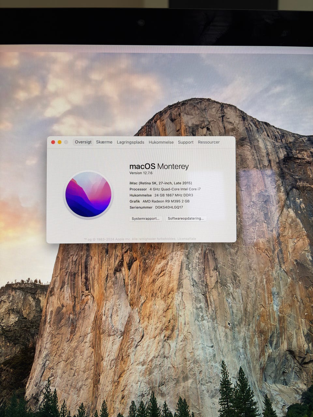
Task: Click the AMD Radeon R9 M395 2 GB text
Action: click(x=166, y=201)
